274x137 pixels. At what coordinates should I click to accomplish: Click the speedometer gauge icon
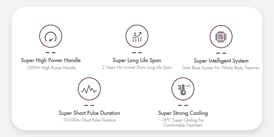coord(51,37)
